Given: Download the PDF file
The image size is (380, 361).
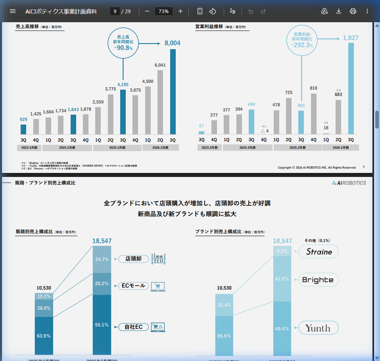Looking at the screenshot, I should 339,11.
